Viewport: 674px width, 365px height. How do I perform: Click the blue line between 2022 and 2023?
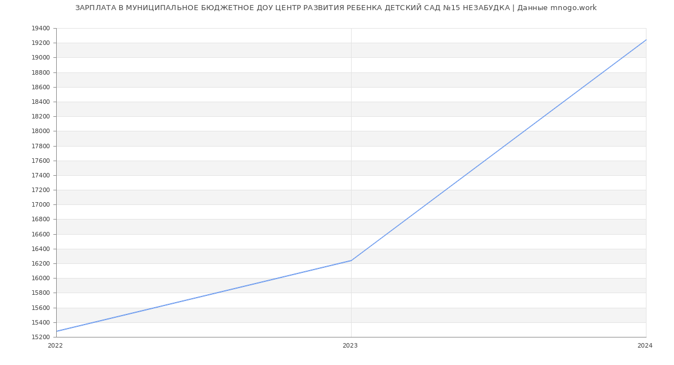pos(203,296)
